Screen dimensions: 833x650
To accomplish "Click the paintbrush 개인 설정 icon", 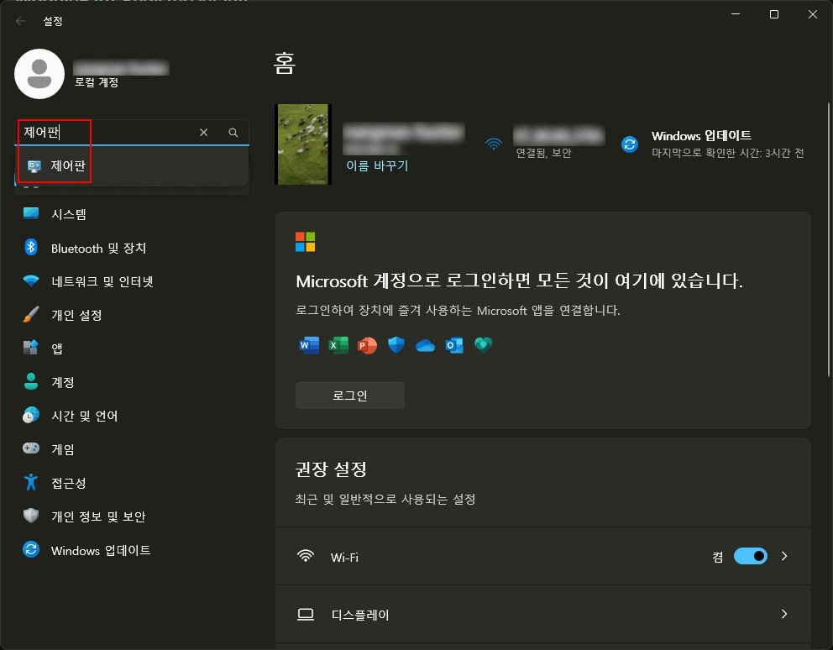I will [x=31, y=314].
